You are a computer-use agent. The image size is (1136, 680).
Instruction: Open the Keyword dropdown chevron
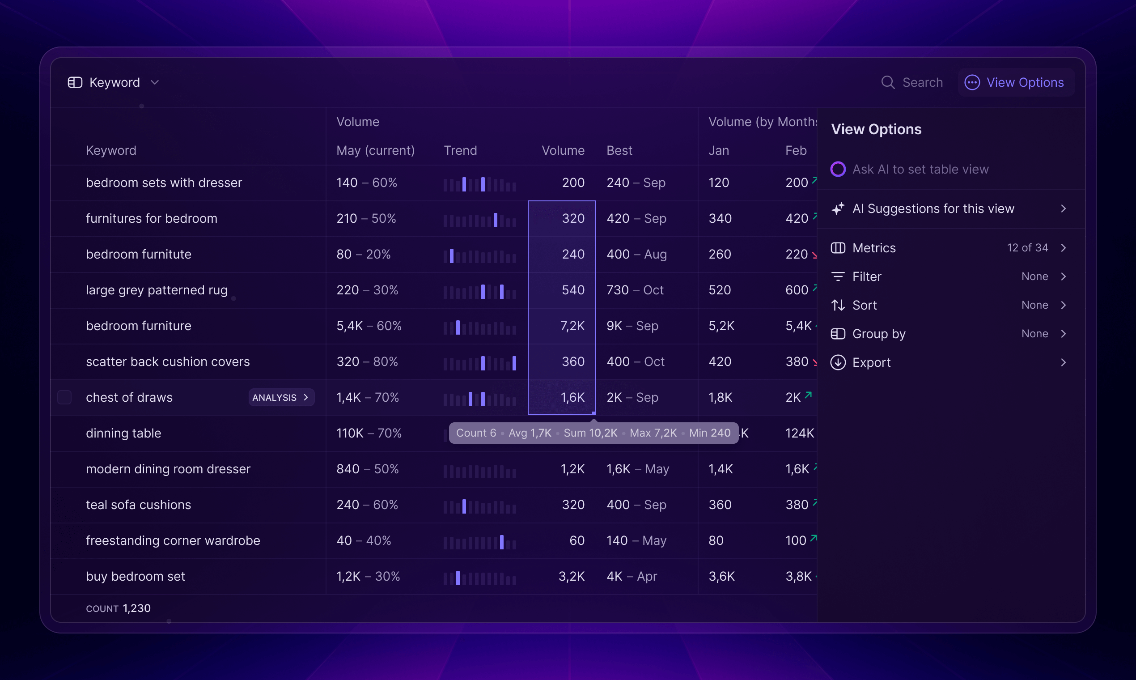(x=155, y=82)
